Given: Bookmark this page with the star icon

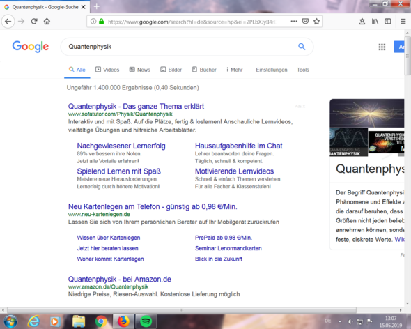Looking at the screenshot, I should (317, 21).
